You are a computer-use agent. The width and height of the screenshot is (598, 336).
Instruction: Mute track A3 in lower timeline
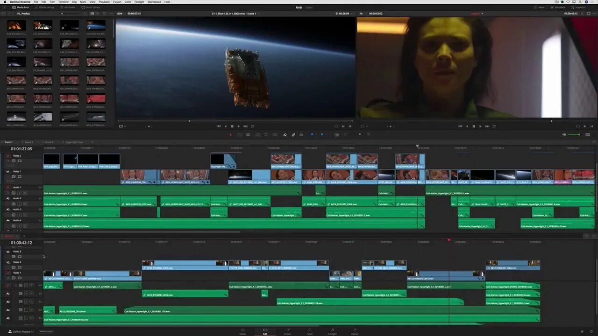[31, 301]
